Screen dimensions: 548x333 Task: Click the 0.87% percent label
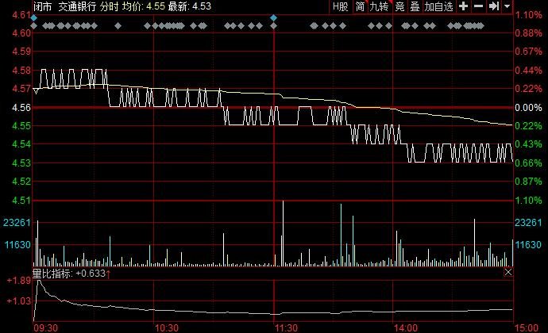click(528, 182)
